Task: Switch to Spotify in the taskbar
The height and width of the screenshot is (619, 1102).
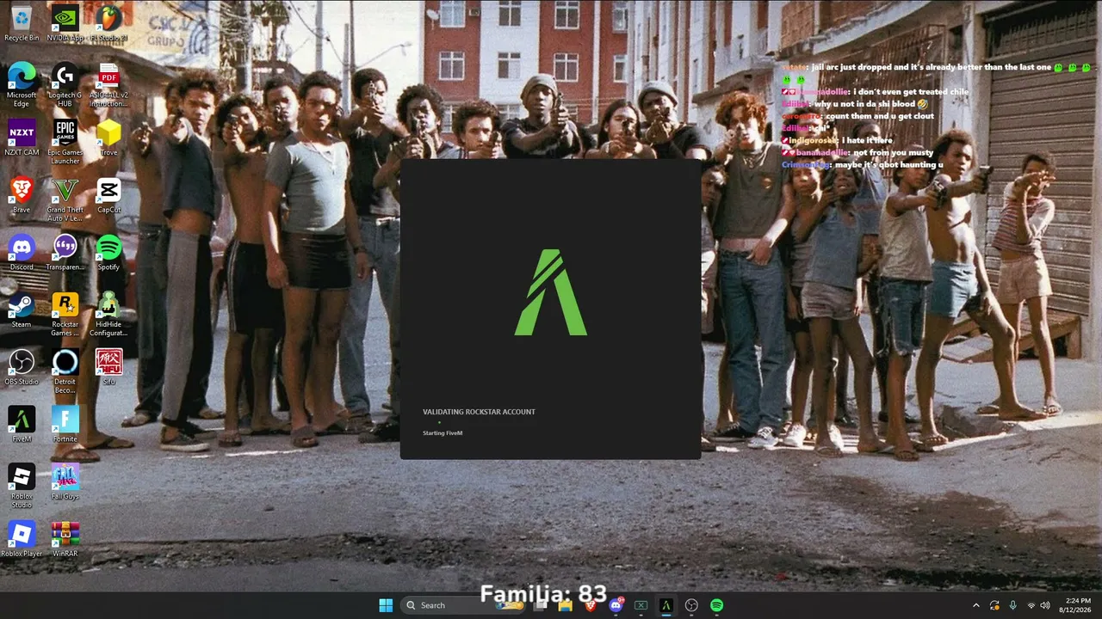Action: tap(716, 605)
